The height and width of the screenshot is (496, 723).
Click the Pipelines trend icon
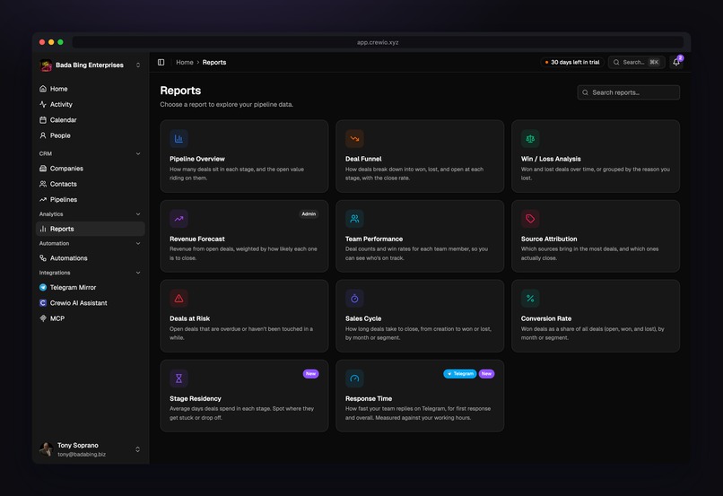[x=43, y=200]
